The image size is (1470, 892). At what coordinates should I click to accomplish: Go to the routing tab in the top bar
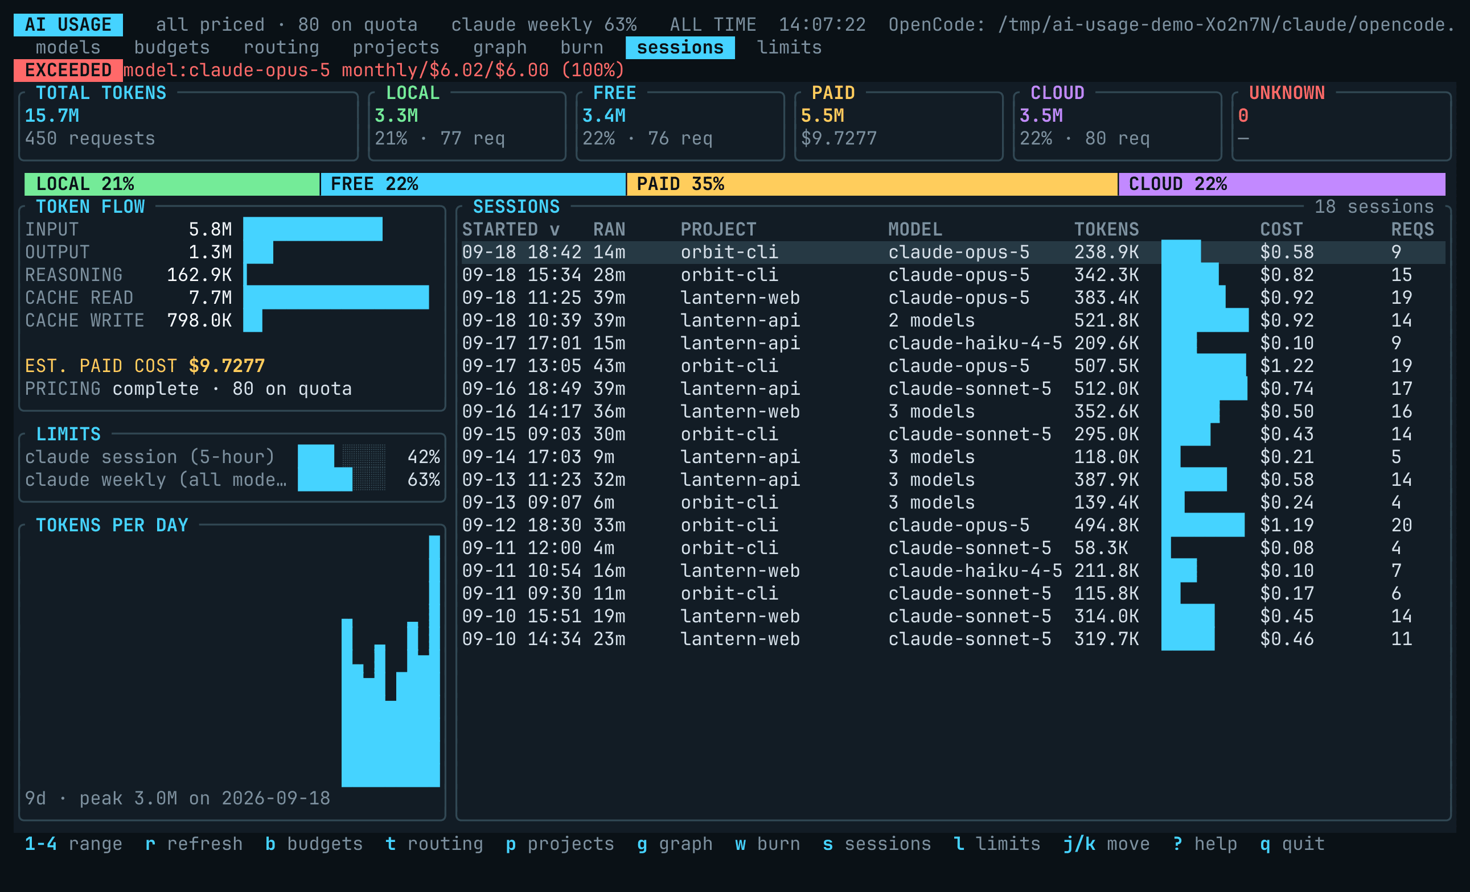(x=281, y=48)
